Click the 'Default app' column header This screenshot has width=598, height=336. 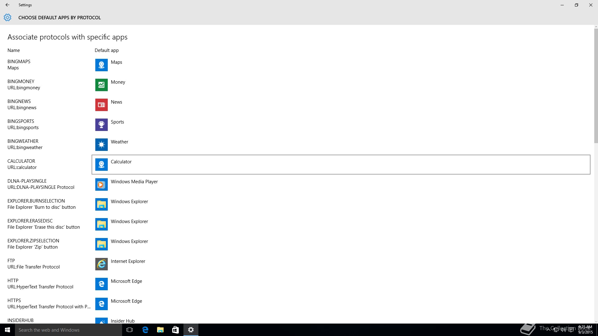coord(107,50)
